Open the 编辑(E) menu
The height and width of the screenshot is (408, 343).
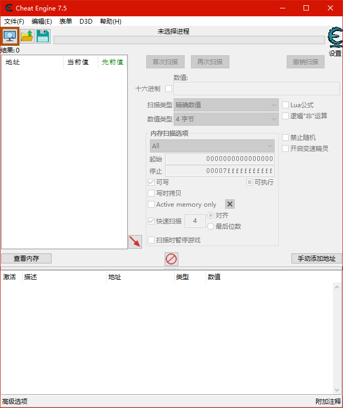click(x=42, y=22)
